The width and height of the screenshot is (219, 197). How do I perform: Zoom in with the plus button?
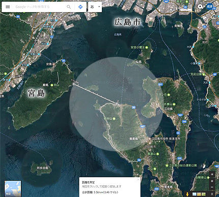point(212,181)
